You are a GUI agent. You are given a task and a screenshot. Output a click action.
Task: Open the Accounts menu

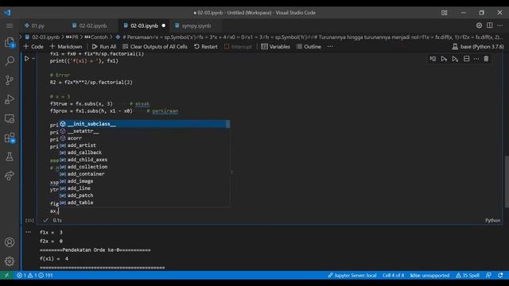tap(10, 242)
